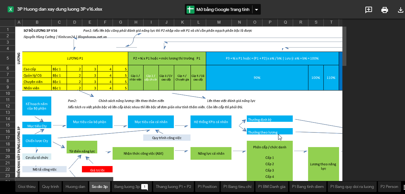The width and height of the screenshot is (405, 194).
Task: Open the P1 Position sheet tab
Action: tap(207, 187)
